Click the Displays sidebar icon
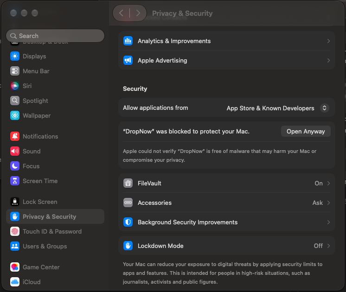Screen dimensions: 346x292 coord(15,56)
